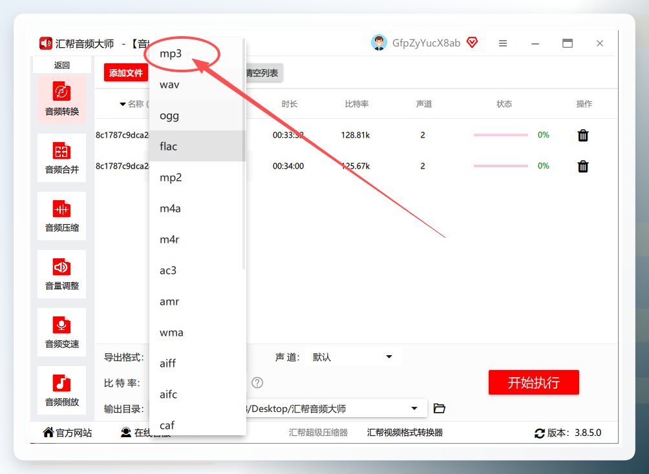
Task: Open 汇帮超级压缩器 link
Action: 318,433
